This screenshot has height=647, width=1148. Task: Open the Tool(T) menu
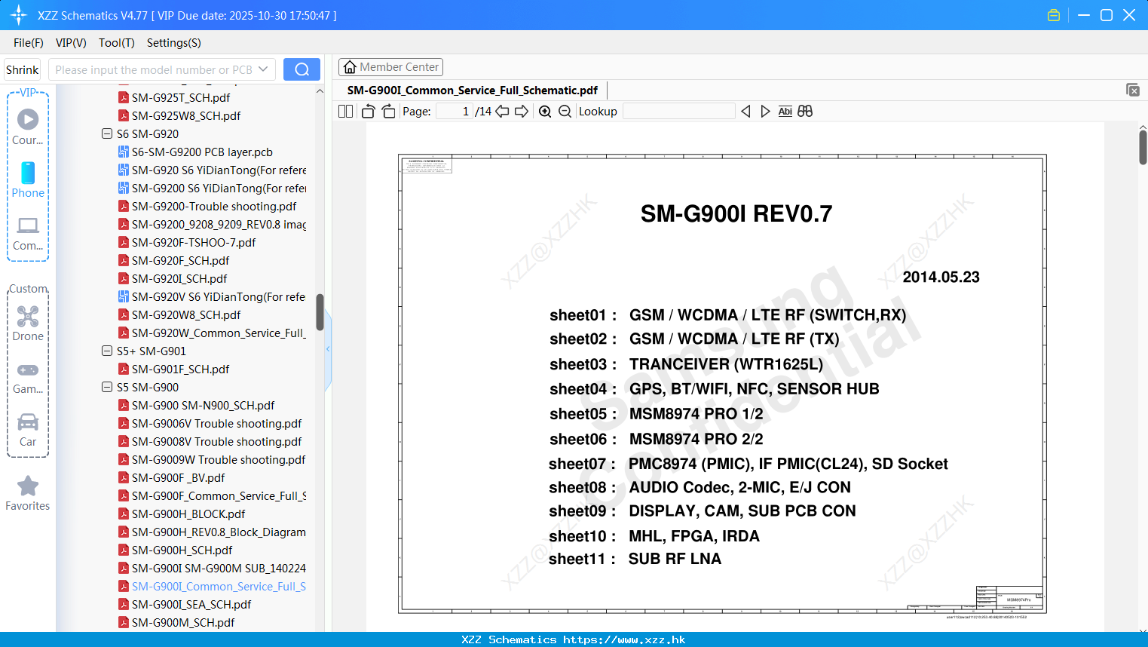click(x=117, y=43)
